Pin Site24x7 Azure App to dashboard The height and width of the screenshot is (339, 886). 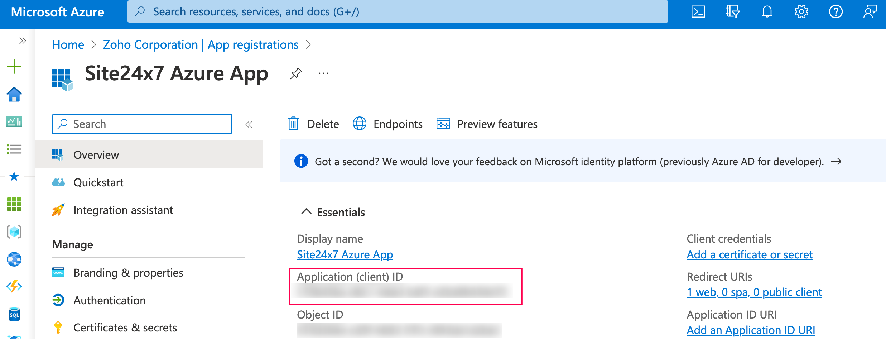[x=296, y=73]
